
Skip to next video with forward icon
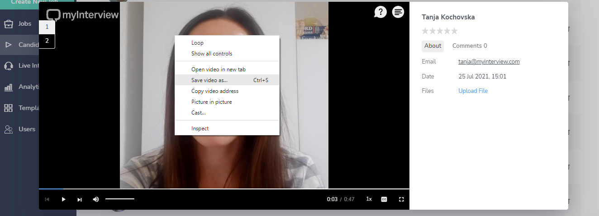point(80,199)
